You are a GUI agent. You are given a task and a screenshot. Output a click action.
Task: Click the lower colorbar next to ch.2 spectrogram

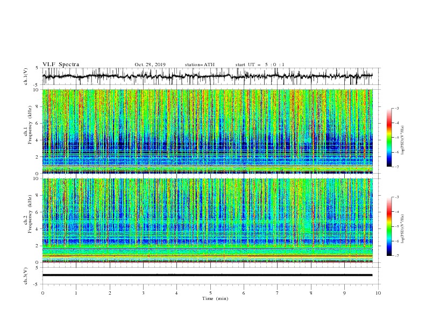click(x=389, y=226)
